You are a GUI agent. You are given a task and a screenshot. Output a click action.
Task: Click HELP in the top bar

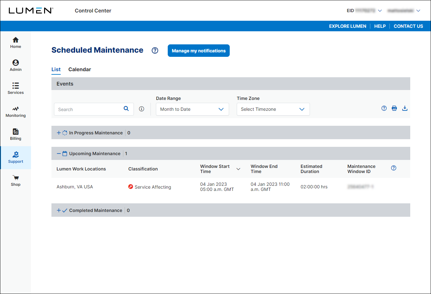click(x=380, y=26)
